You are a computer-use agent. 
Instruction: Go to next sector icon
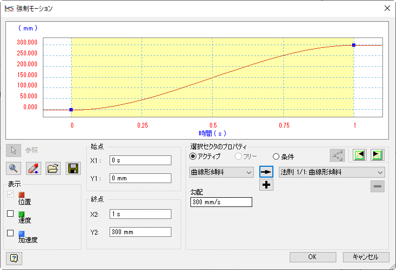378,155
